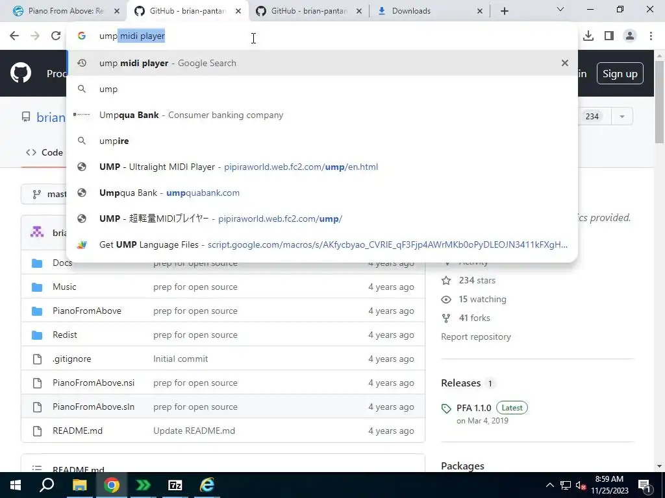Image resolution: width=665 pixels, height=498 pixels.
Task: Open Japanese UMP pipiraworld suggestion
Action: coord(322,219)
